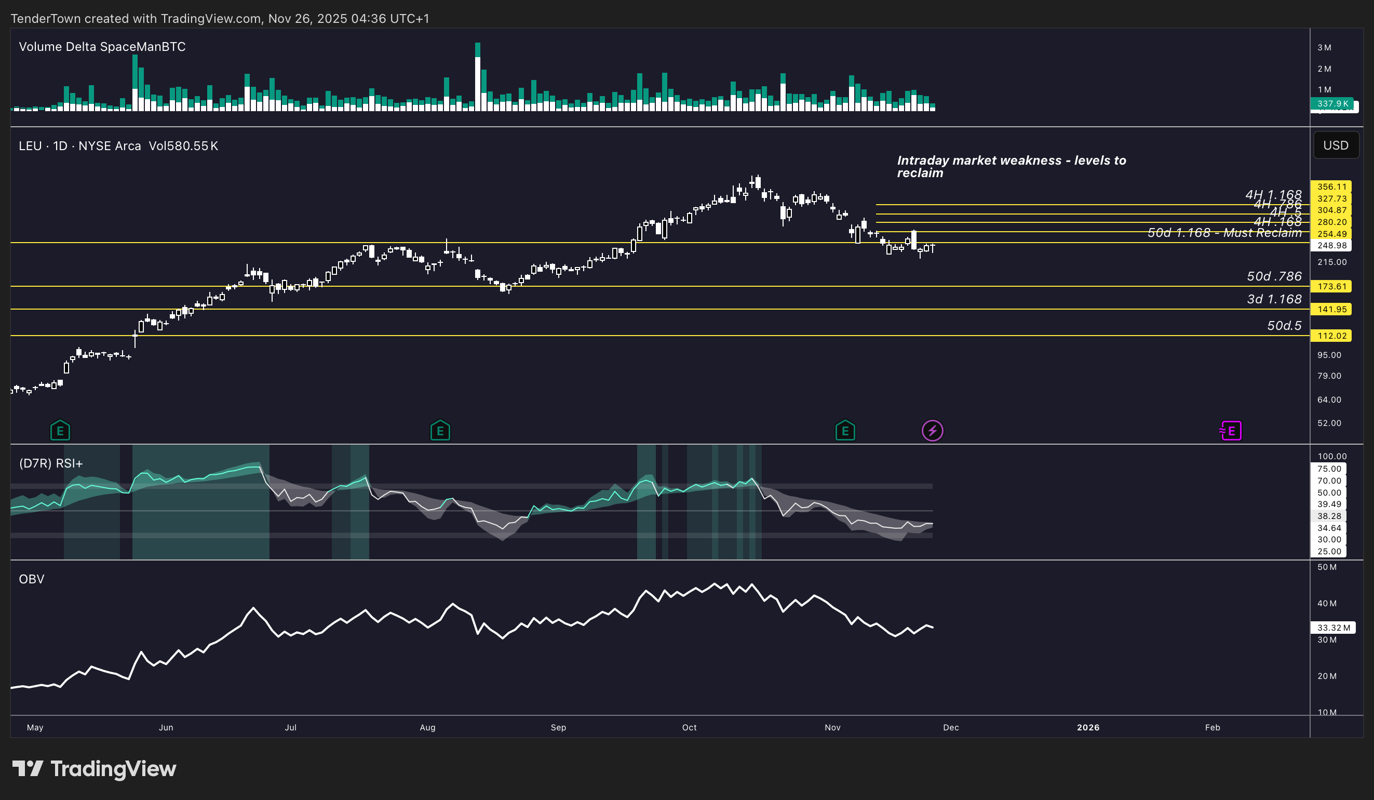Click the 2026 label on time axis
This screenshot has height=800, width=1374.
(x=1088, y=727)
